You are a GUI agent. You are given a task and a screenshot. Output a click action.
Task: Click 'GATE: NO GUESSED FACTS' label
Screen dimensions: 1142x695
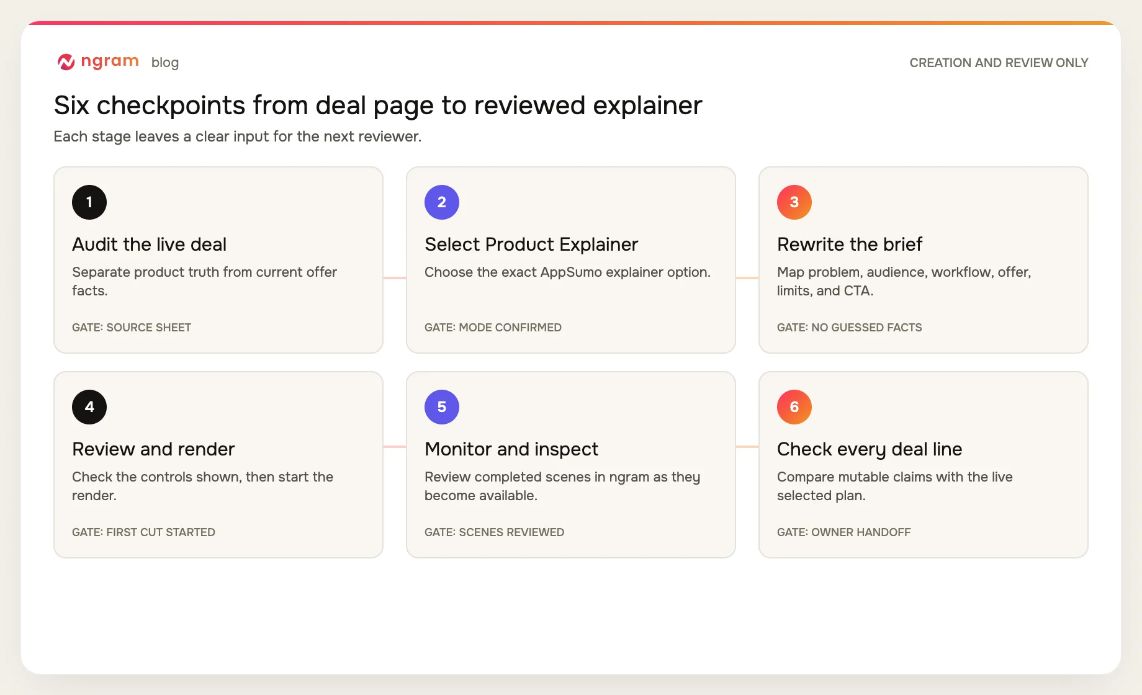(850, 328)
